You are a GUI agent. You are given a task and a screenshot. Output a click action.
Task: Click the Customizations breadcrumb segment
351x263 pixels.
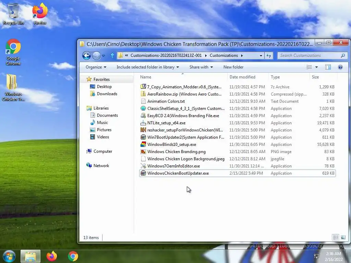(x=223, y=55)
